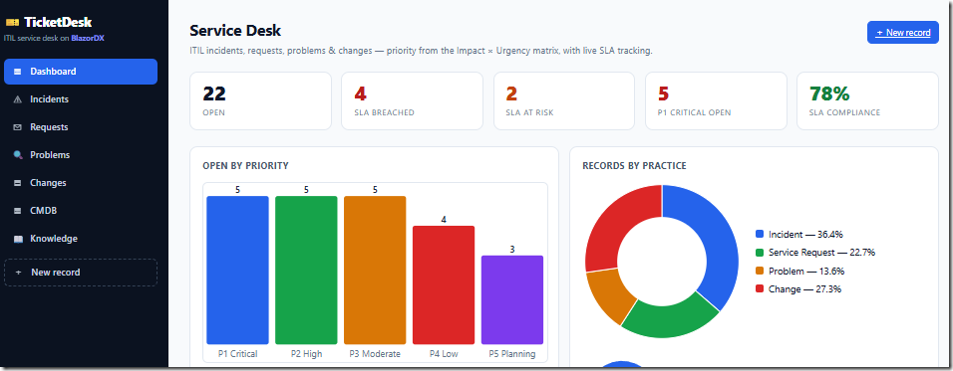Screen dimensions: 953x371
Task: Click the 'Service Desk' page heading
Action: 235,30
